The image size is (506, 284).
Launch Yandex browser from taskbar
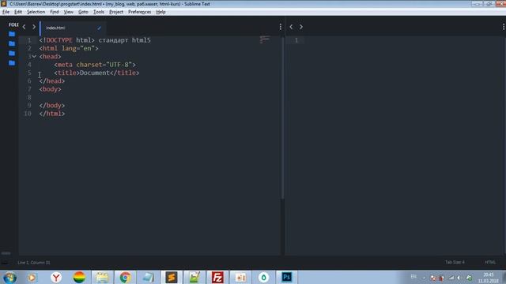(56, 277)
